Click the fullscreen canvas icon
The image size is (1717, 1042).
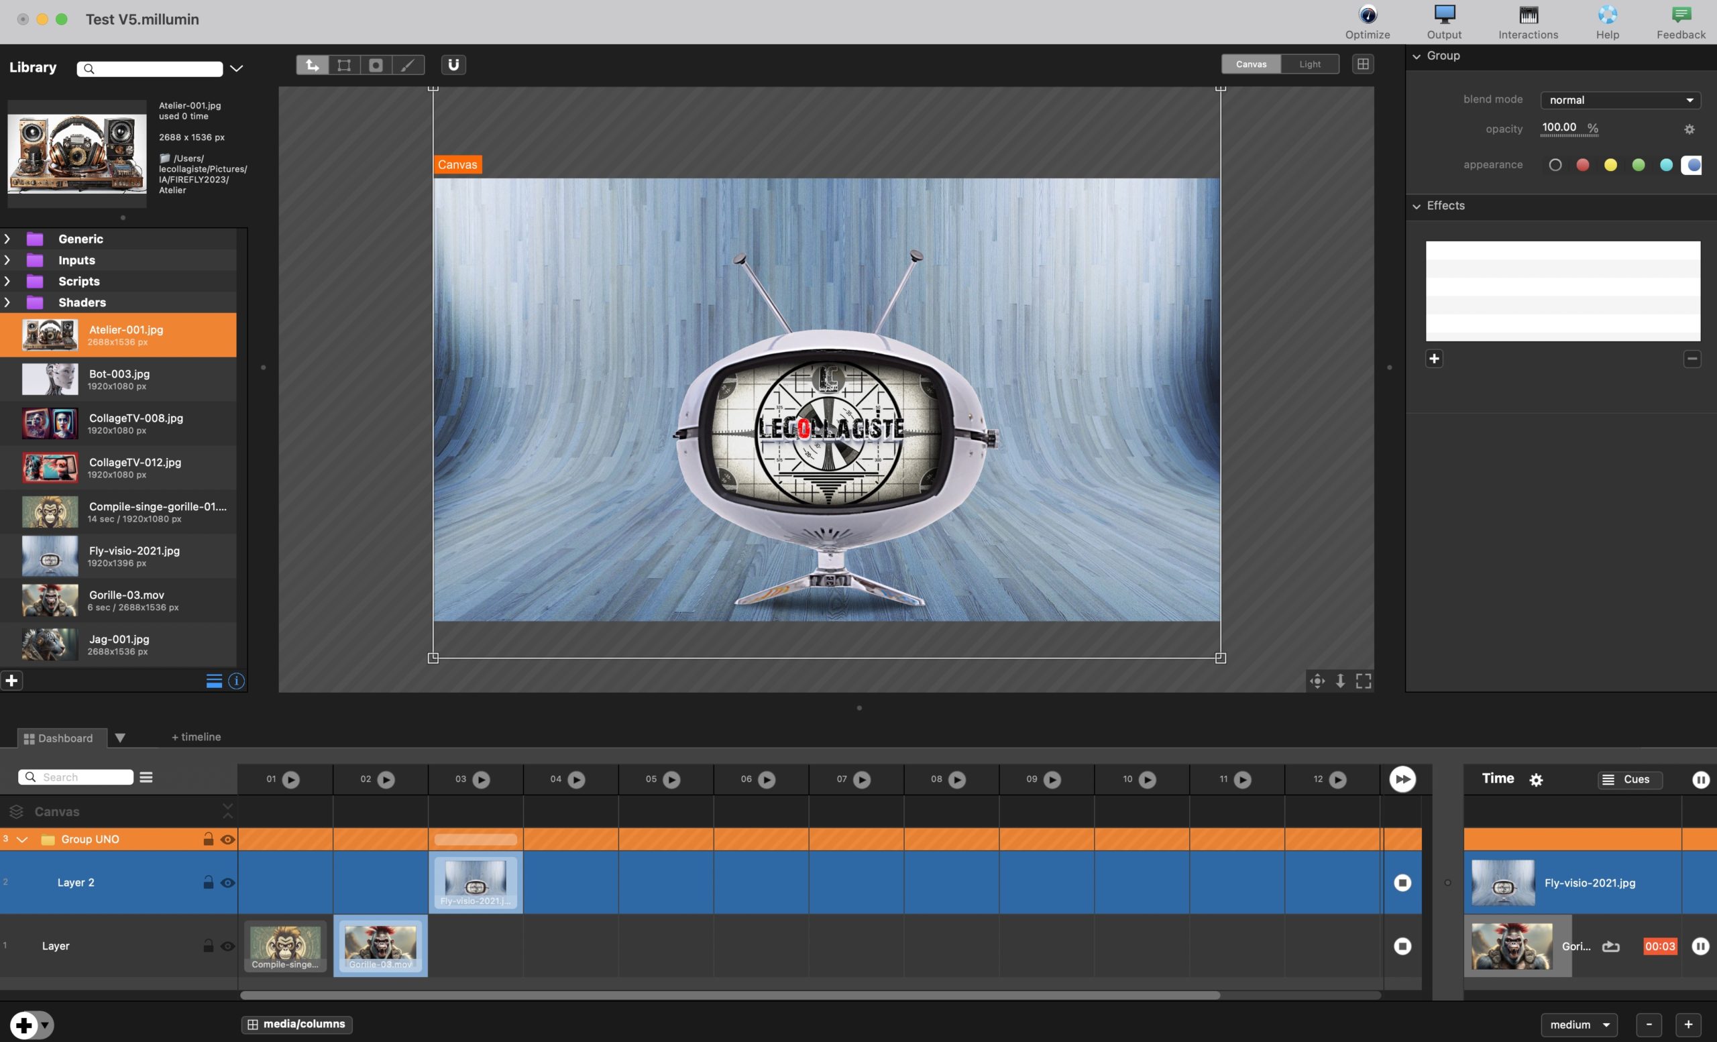[x=1363, y=681]
